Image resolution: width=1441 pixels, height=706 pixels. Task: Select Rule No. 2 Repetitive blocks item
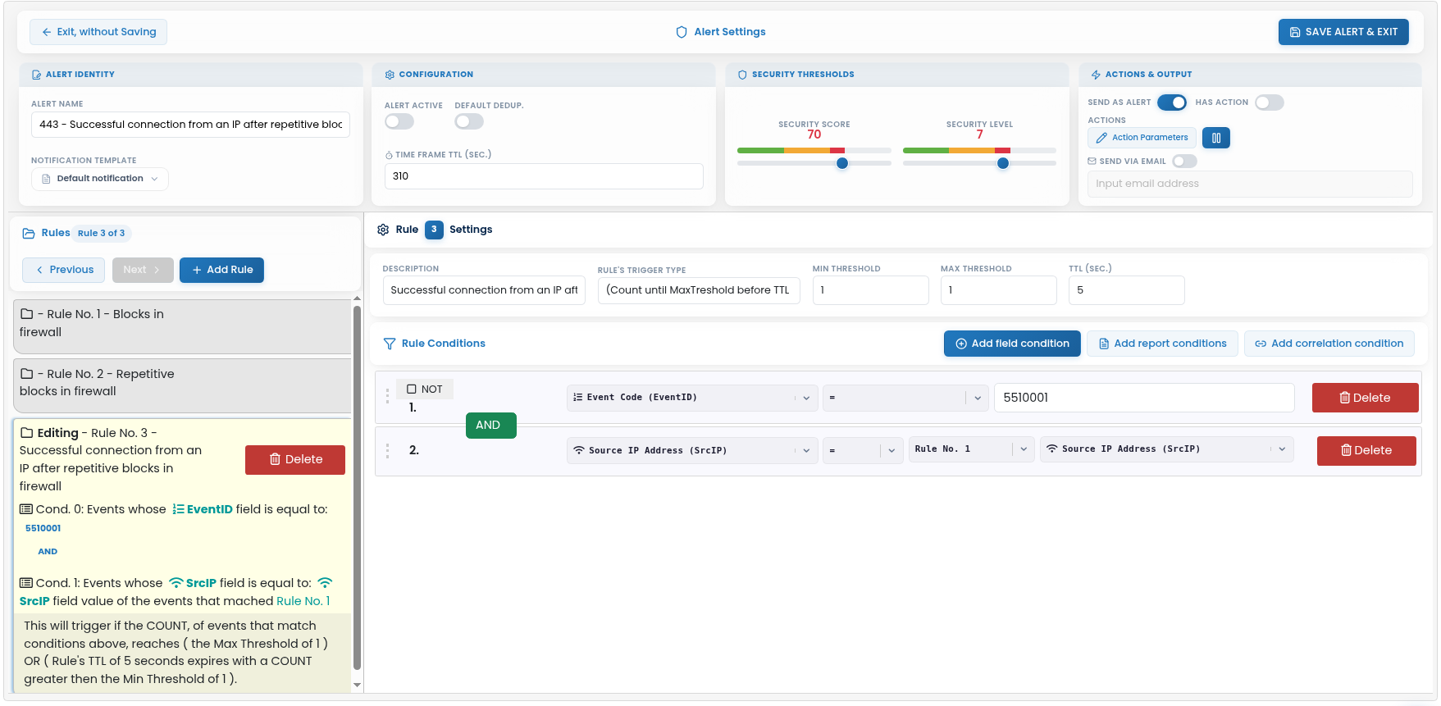point(182,385)
